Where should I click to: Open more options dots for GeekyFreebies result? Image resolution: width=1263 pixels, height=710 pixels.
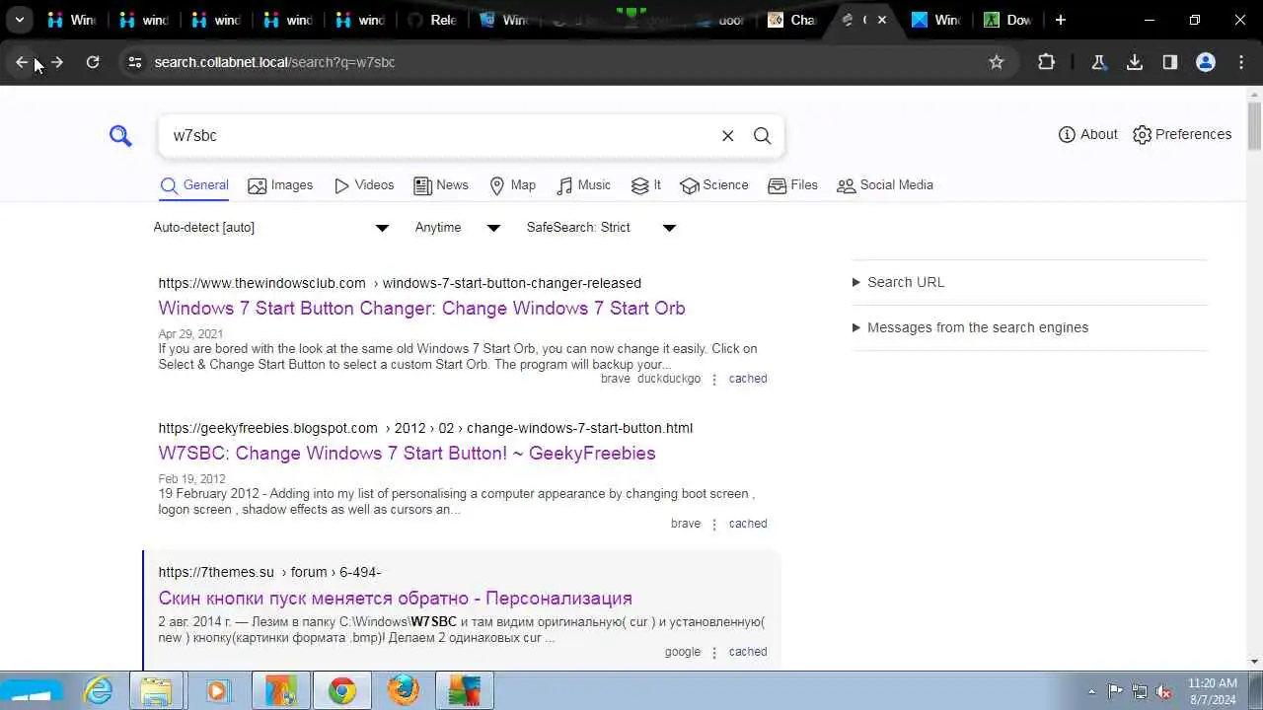(x=714, y=524)
